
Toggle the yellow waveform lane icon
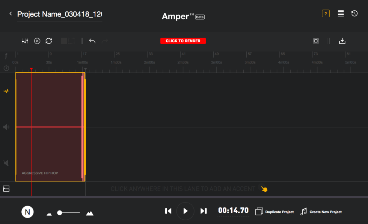click(x=6, y=91)
